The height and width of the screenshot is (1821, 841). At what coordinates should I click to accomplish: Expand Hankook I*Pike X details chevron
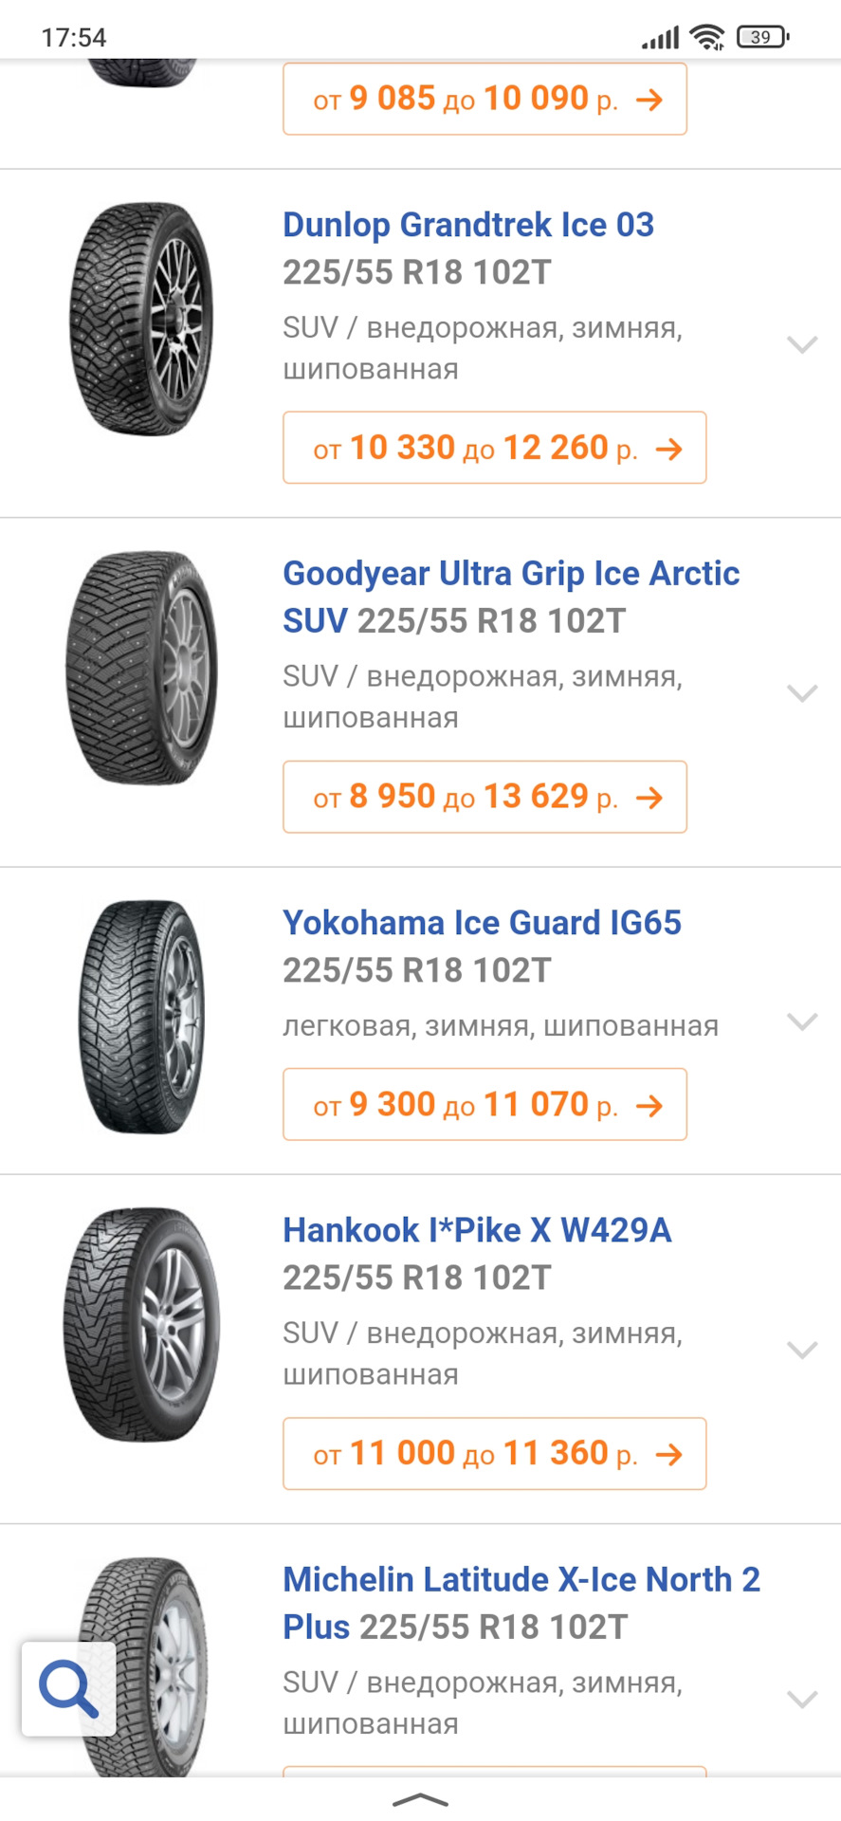802,1351
